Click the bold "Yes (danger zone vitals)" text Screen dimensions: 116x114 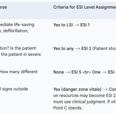coord(77,89)
